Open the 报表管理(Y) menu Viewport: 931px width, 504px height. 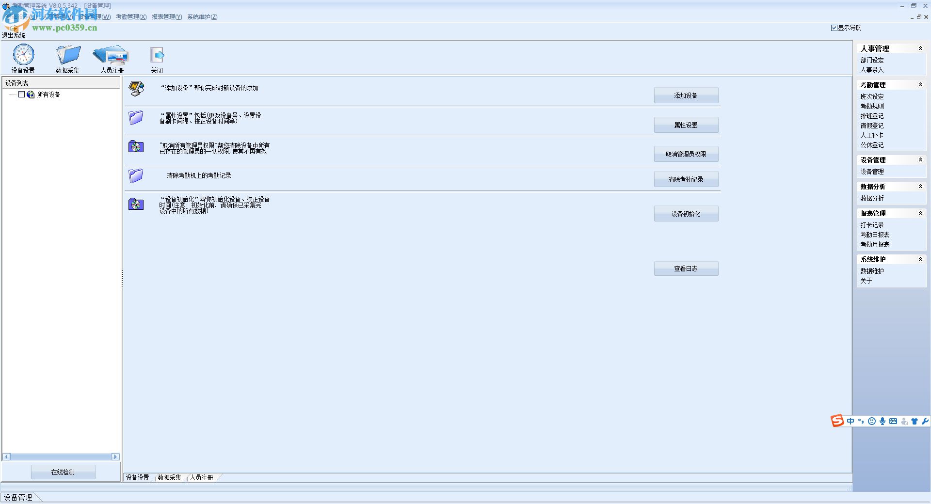(167, 17)
